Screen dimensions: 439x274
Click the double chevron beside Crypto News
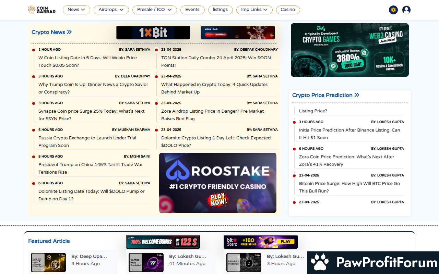click(x=69, y=32)
